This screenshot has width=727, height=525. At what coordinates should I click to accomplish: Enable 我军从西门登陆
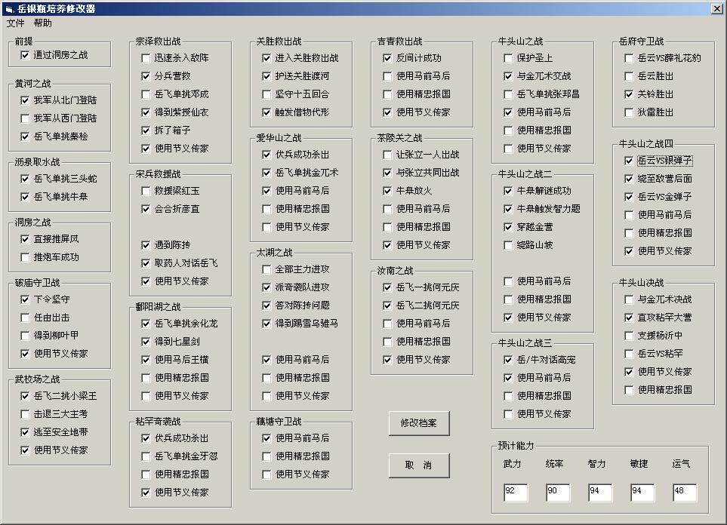(x=25, y=118)
